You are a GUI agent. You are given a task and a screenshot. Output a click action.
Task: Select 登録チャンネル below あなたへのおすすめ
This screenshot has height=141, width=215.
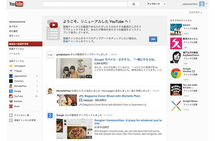point(17,49)
